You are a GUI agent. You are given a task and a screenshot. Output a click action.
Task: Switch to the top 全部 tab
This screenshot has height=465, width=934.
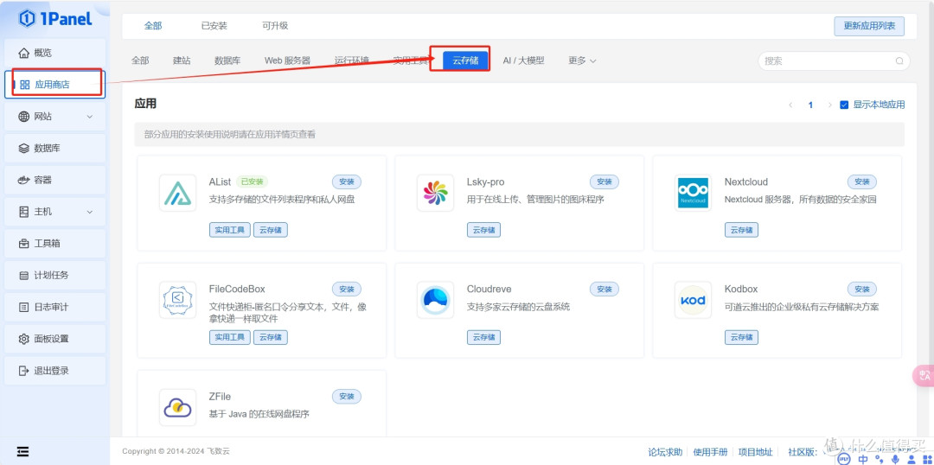click(x=153, y=26)
